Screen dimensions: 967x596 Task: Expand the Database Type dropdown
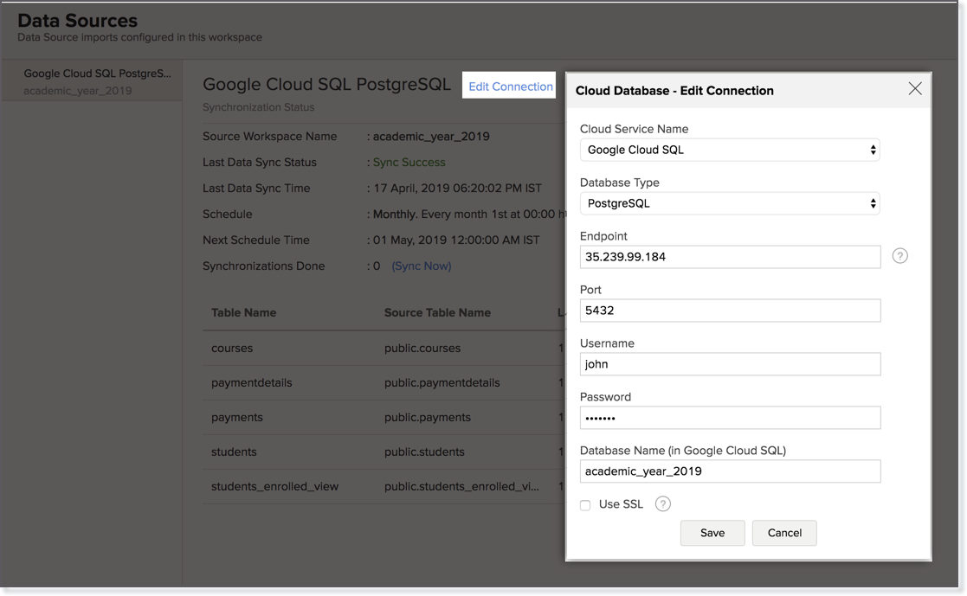(729, 203)
